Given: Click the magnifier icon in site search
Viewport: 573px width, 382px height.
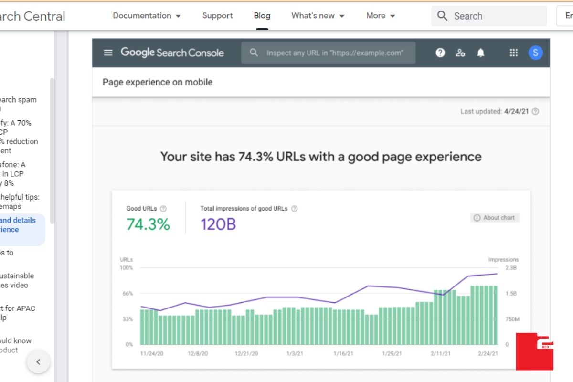Looking at the screenshot, I should click(x=443, y=16).
